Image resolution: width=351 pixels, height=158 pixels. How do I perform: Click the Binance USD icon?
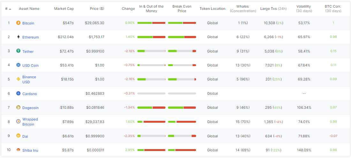point(18,79)
